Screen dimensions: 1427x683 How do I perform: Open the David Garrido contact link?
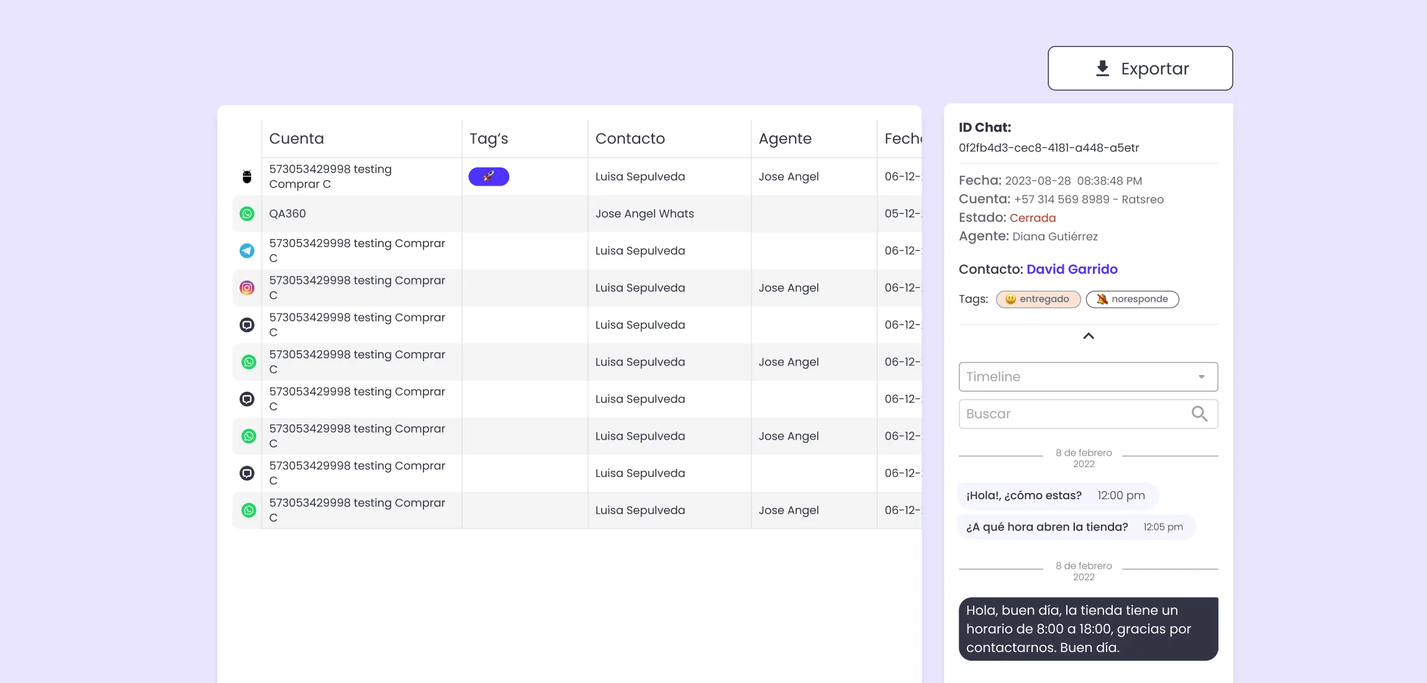point(1072,269)
